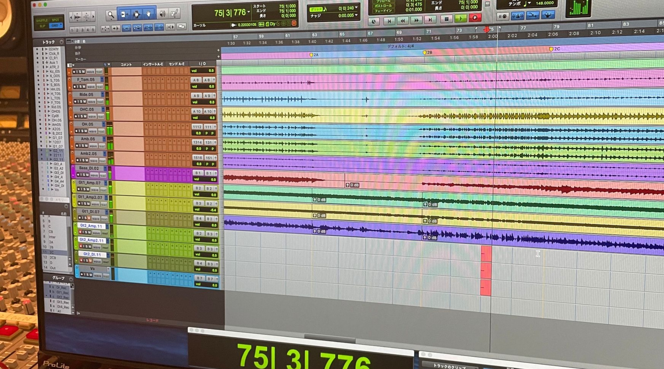
Task: Click Go to End transport button
Action: click(430, 20)
